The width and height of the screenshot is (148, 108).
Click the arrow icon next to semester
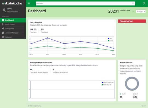point(133,11)
